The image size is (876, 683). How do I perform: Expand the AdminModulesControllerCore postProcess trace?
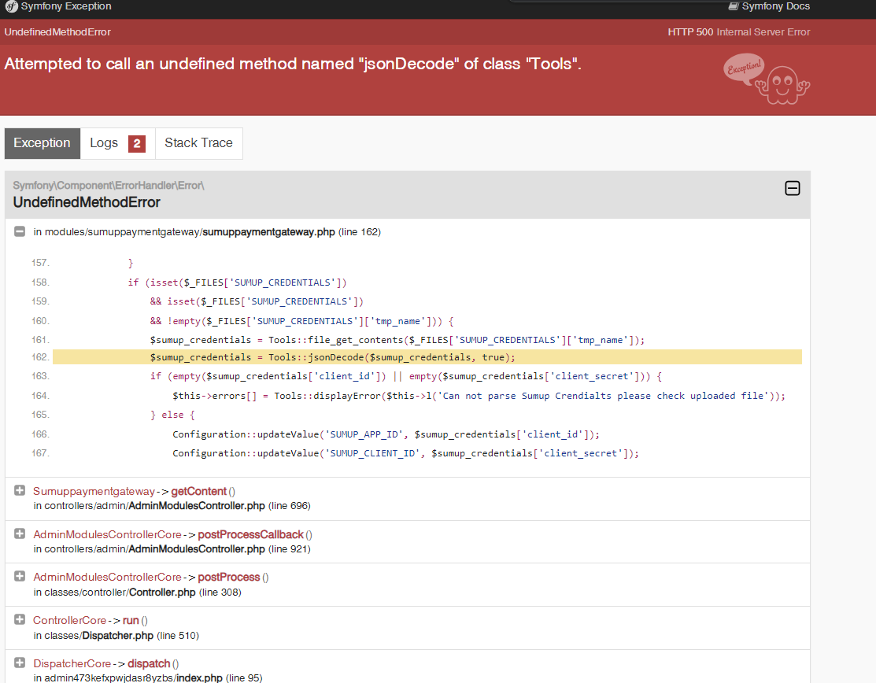pyautogui.click(x=20, y=577)
